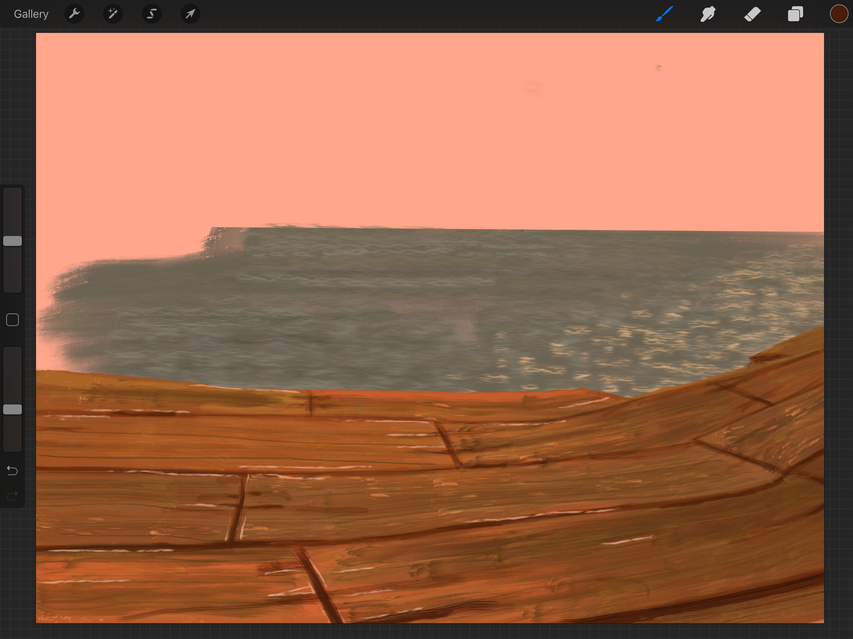Image resolution: width=853 pixels, height=639 pixels.
Task: Undo the last stroke
Action: click(12, 470)
